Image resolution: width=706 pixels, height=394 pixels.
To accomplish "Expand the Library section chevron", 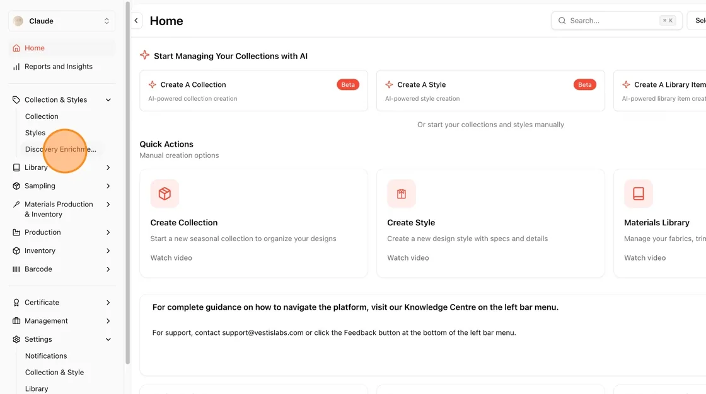I will pyautogui.click(x=108, y=167).
